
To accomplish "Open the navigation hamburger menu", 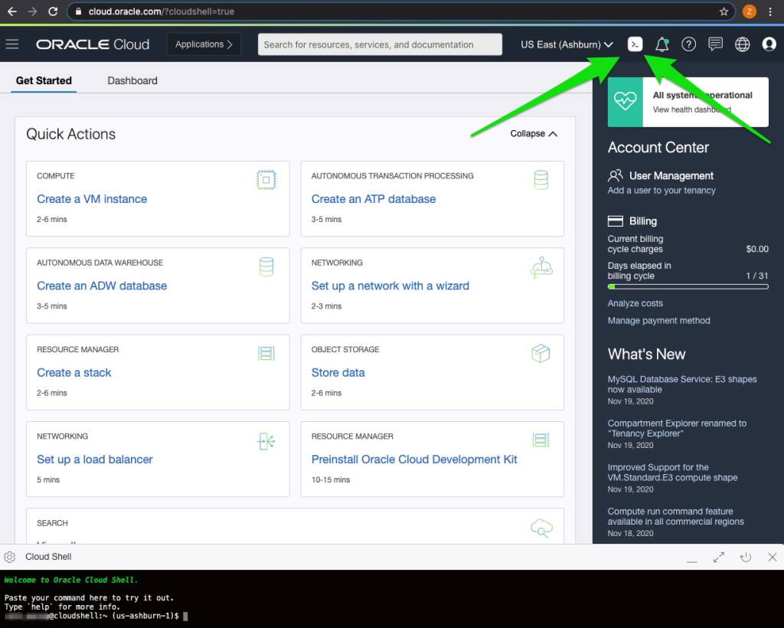I will (x=12, y=44).
